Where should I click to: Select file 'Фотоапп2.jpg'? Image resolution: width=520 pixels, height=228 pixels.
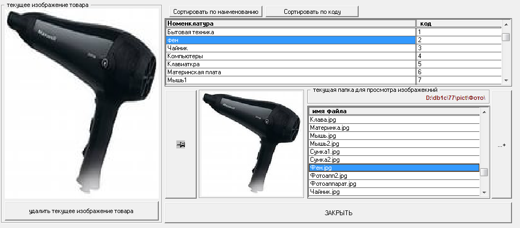(394, 176)
